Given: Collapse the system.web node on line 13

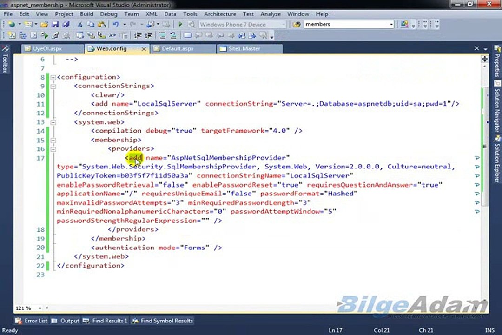Looking at the screenshot, I should click(53, 122).
